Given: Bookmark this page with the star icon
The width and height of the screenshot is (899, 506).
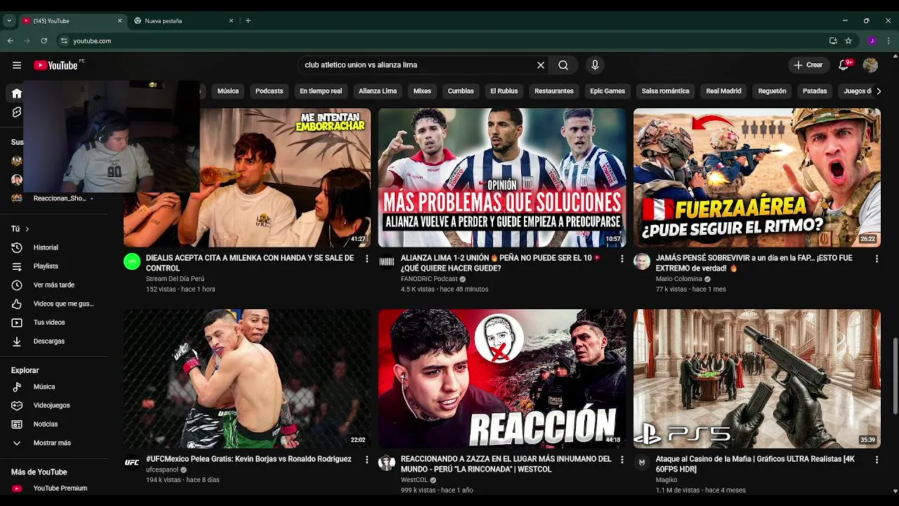Looking at the screenshot, I should click(x=848, y=41).
